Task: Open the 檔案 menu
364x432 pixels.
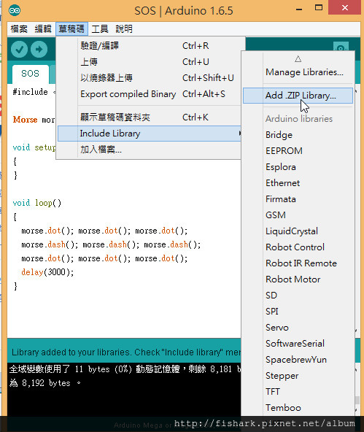Action: [19, 29]
